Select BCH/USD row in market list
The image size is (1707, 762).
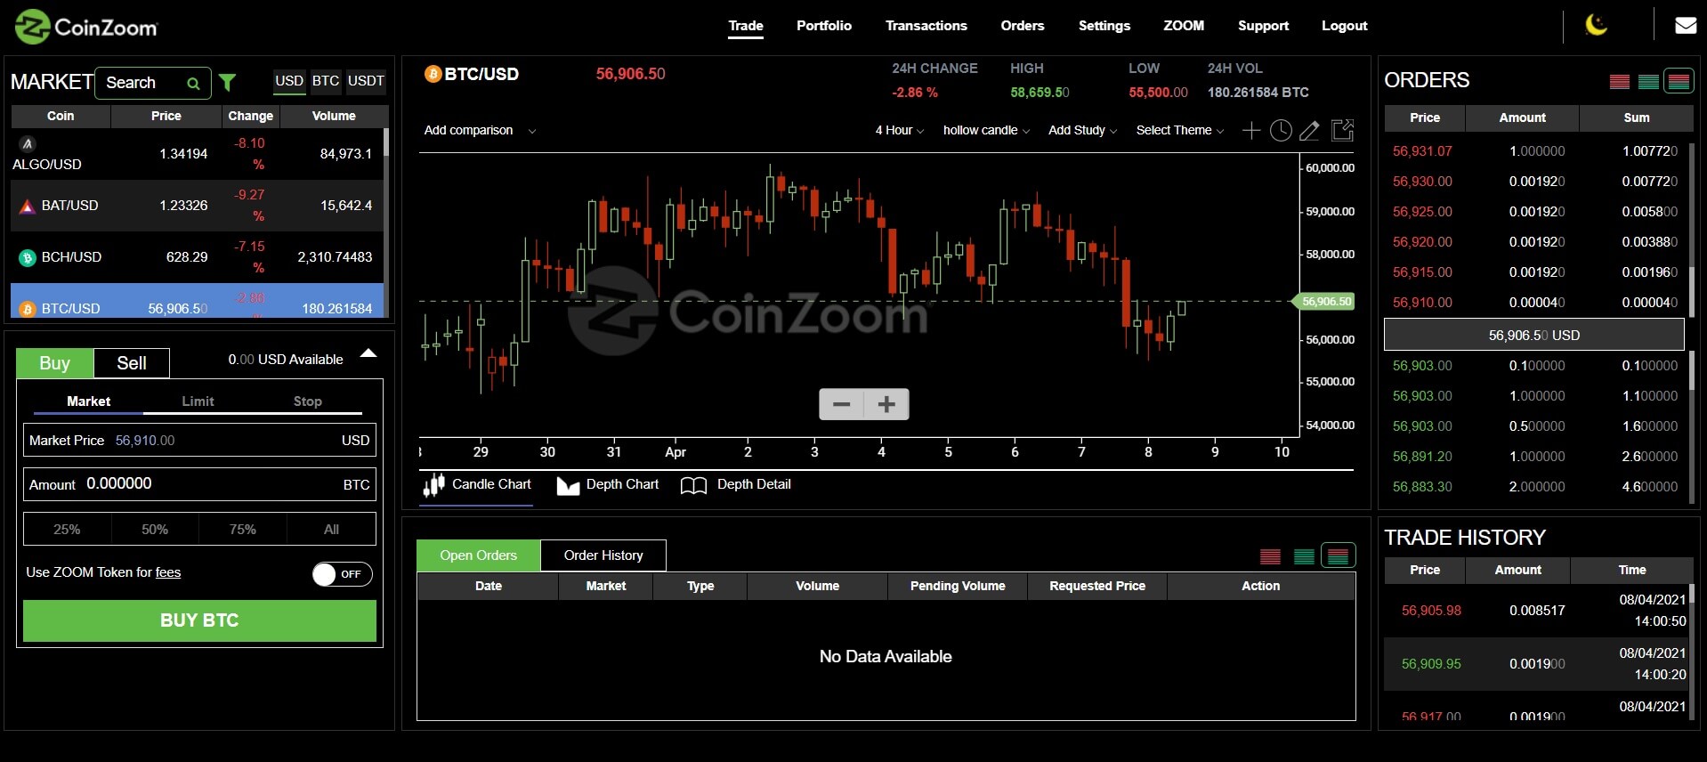pyautogui.click(x=198, y=257)
